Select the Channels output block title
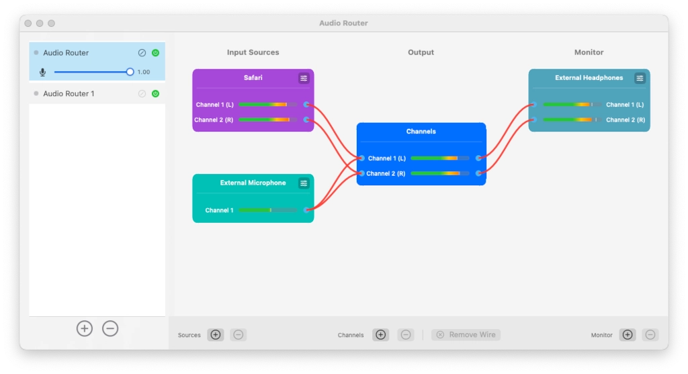 click(x=421, y=132)
